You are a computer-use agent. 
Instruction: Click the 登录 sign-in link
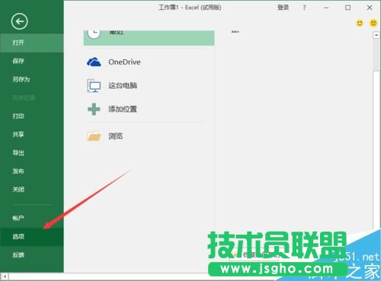pyautogui.click(x=283, y=8)
